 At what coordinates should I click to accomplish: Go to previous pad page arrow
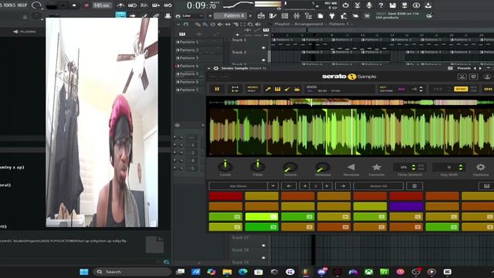tap(305, 186)
